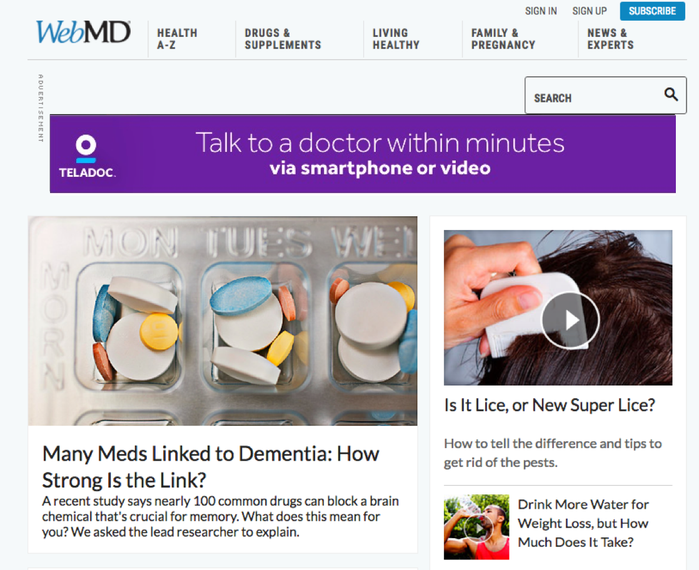Play the lice comb video
The image size is (699, 570).
(x=570, y=320)
